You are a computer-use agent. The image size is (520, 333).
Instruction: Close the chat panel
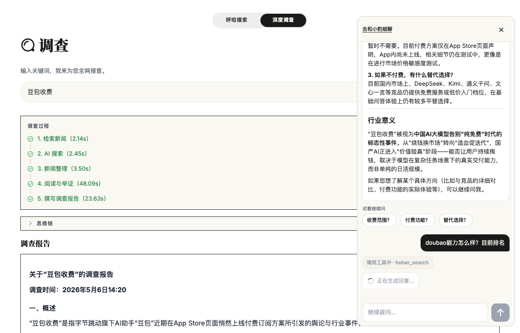[x=501, y=30]
